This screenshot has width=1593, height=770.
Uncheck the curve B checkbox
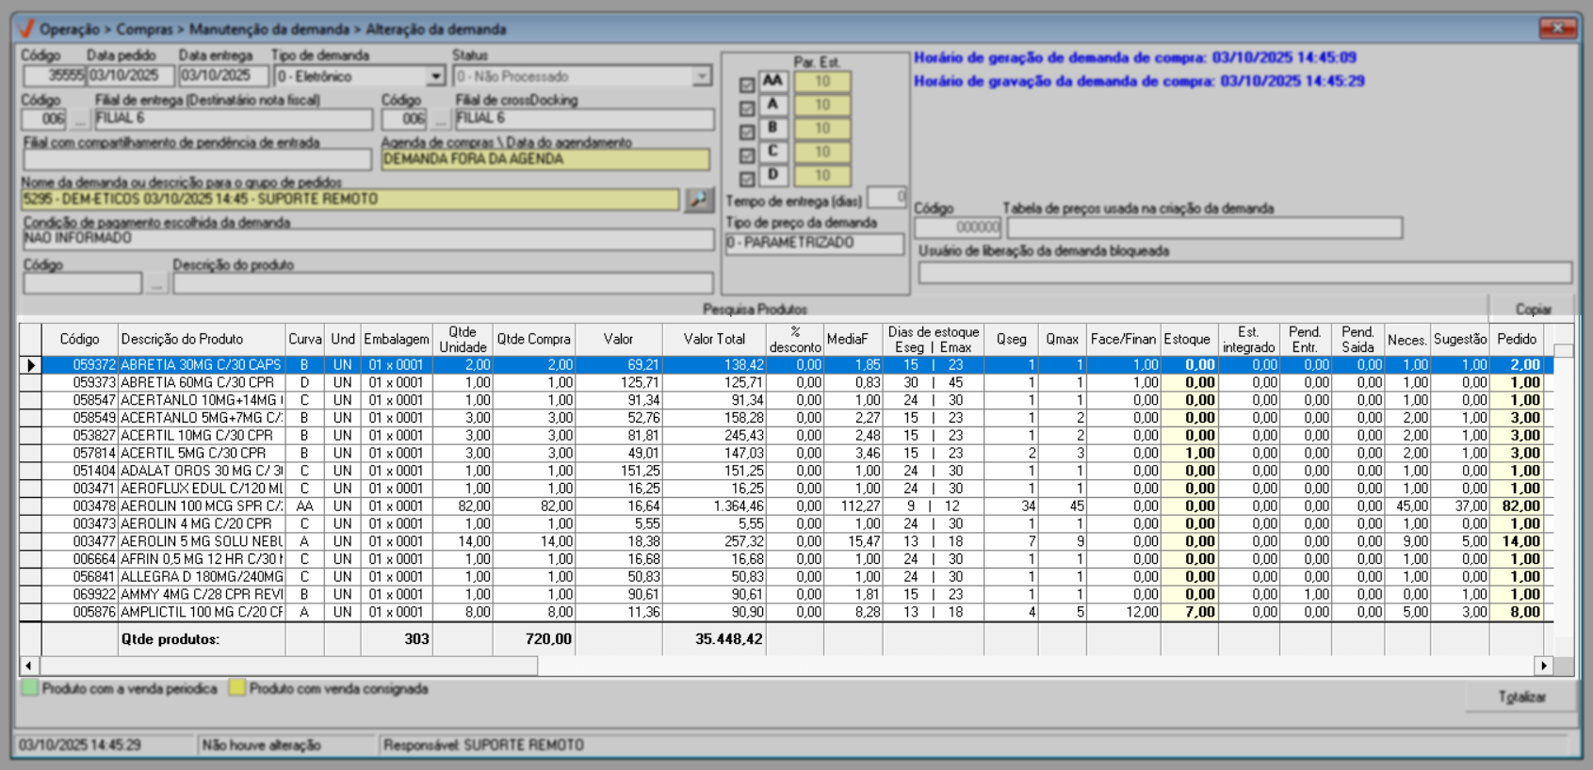tap(747, 132)
